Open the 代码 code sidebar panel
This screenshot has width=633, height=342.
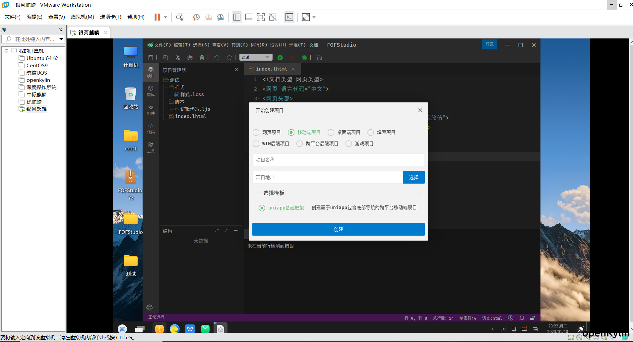pyautogui.click(x=151, y=129)
